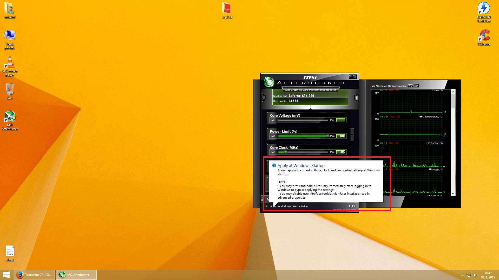Click the Power Limit slider track
The width and height of the screenshot is (499, 280).
tap(303, 136)
